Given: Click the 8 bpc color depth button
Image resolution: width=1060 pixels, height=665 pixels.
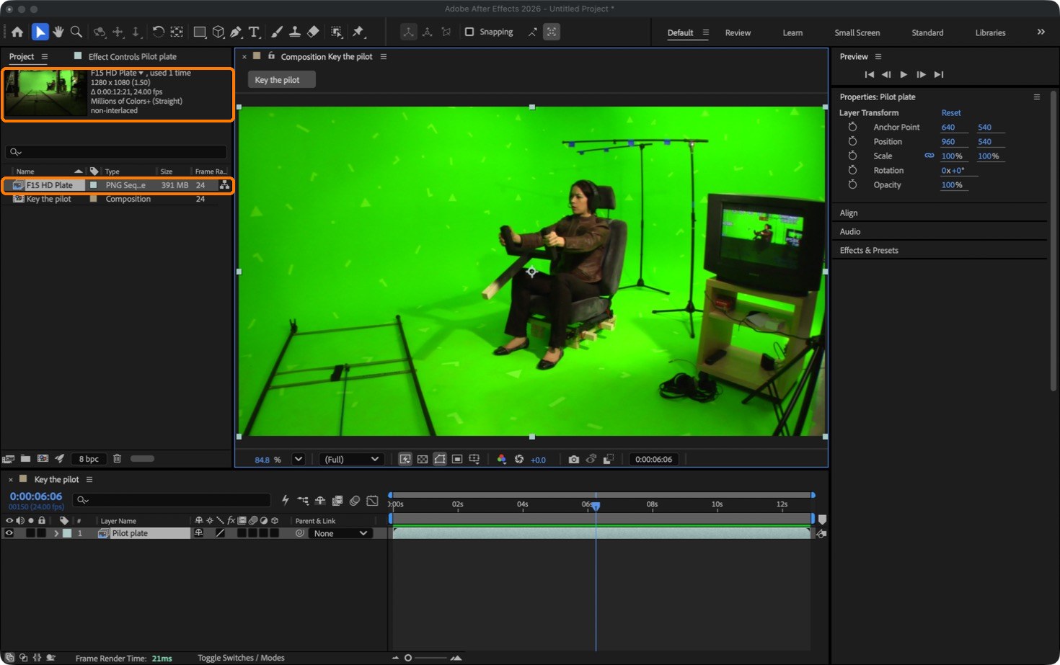Looking at the screenshot, I should pyautogui.click(x=89, y=459).
